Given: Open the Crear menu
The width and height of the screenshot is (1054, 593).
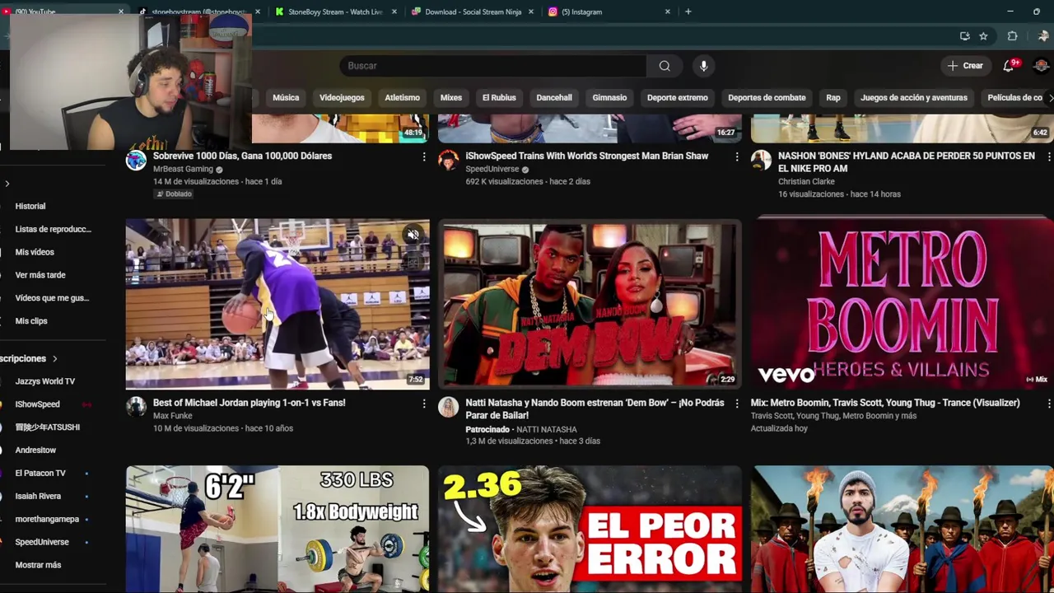Looking at the screenshot, I should click(x=965, y=66).
